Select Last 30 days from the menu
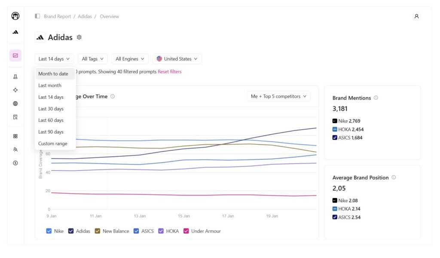 tap(51, 109)
